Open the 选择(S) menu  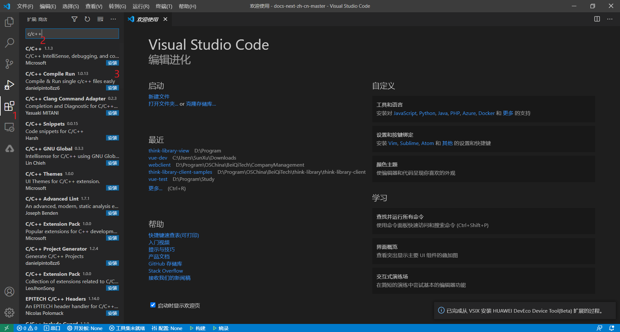pyautogui.click(x=70, y=6)
